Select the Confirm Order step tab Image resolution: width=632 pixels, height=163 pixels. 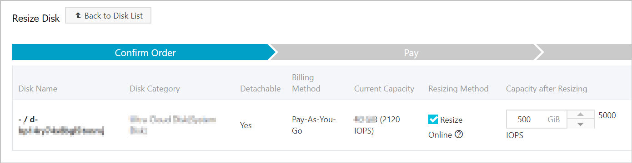coord(145,53)
